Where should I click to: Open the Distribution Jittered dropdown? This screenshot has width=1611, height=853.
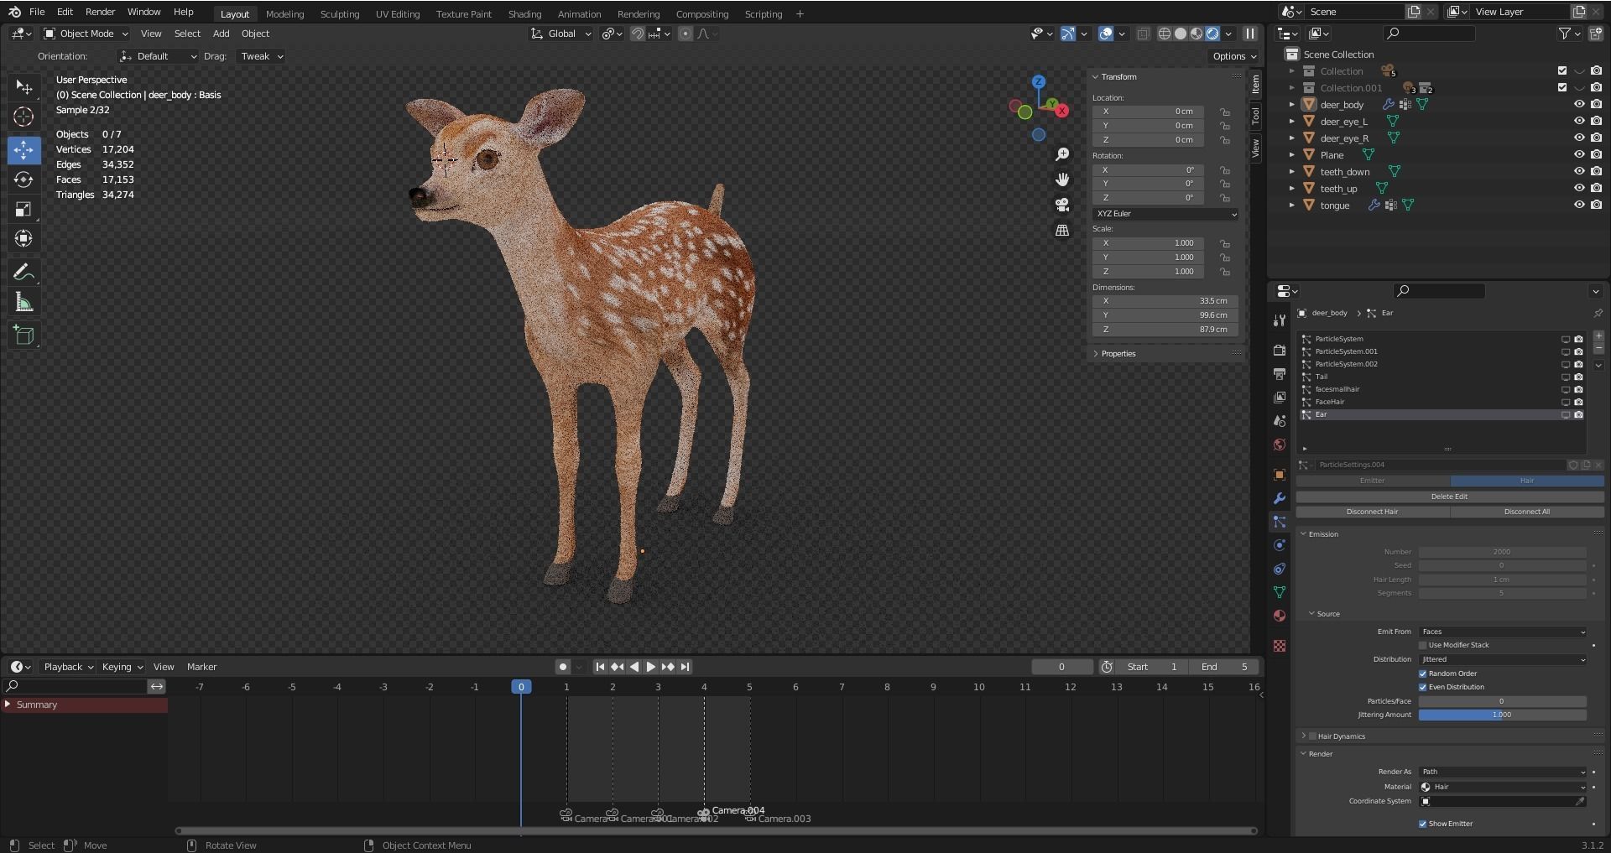tap(1503, 659)
